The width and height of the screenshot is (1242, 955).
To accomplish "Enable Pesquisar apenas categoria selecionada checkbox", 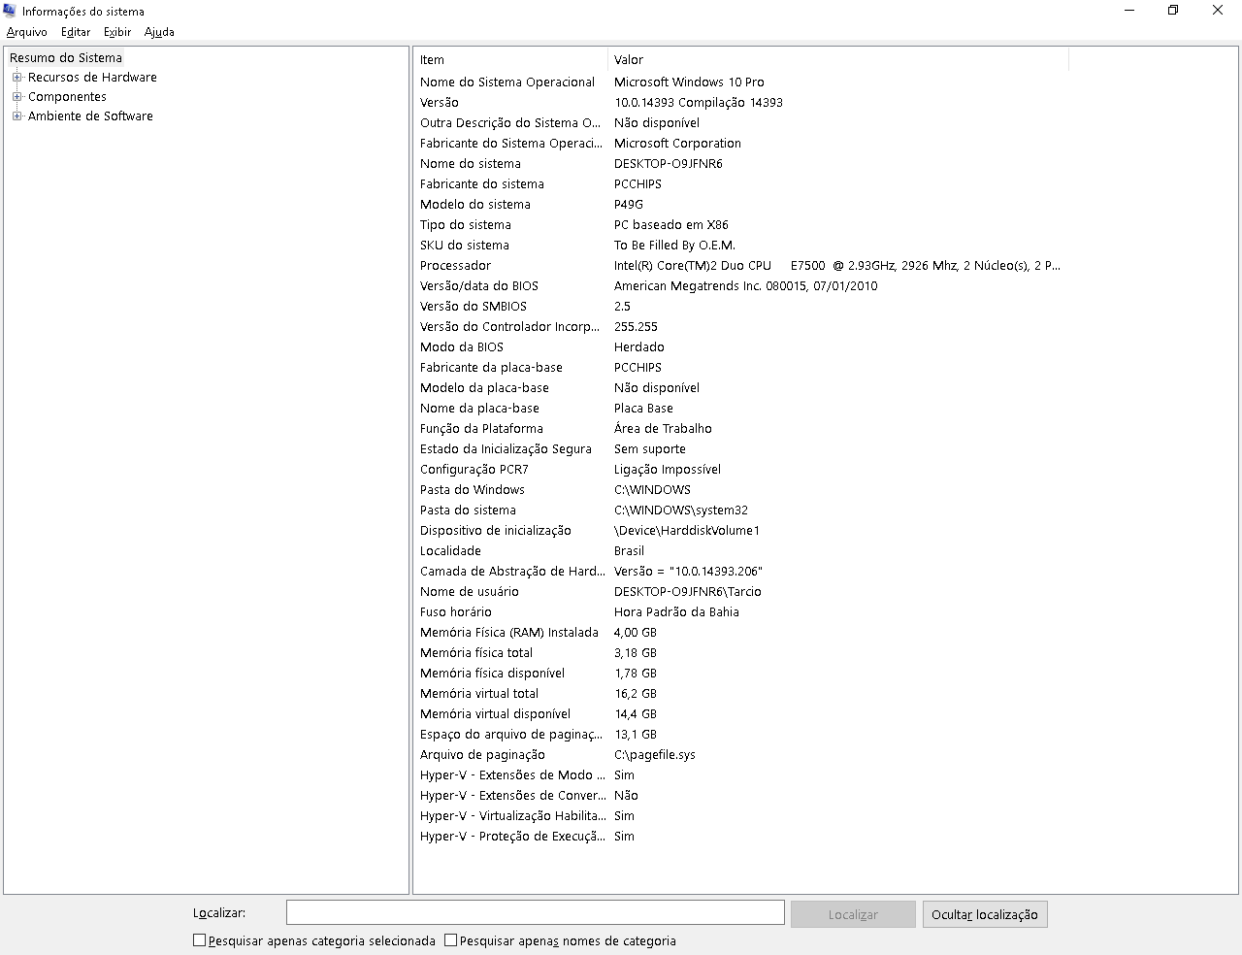I will (200, 940).
